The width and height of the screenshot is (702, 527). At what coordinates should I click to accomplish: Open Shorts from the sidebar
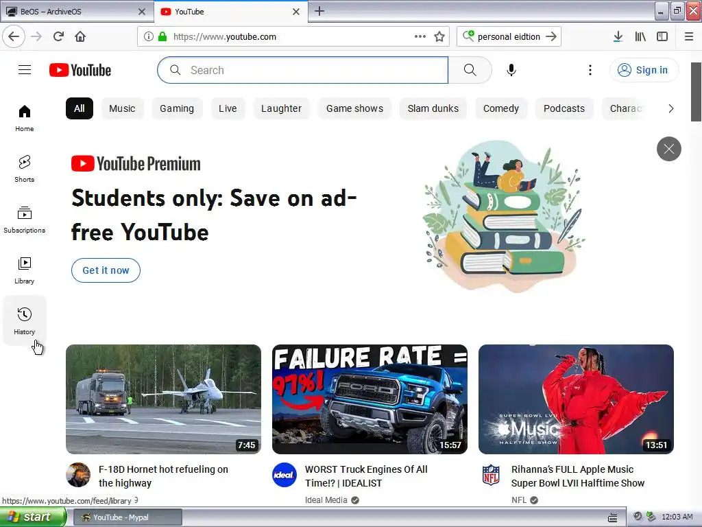(25, 169)
